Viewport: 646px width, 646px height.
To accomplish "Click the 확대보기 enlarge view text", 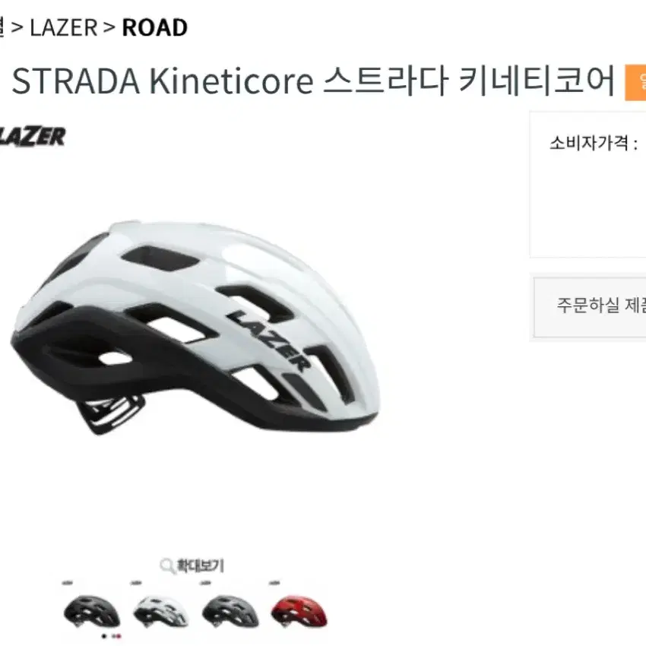I will (x=200, y=565).
